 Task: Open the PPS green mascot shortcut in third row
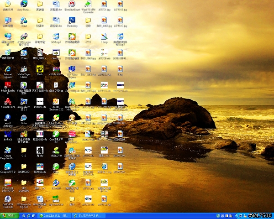[x=72, y=36]
